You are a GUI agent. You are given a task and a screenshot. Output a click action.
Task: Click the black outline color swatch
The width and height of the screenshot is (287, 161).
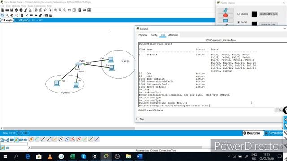click(x=254, y=14)
